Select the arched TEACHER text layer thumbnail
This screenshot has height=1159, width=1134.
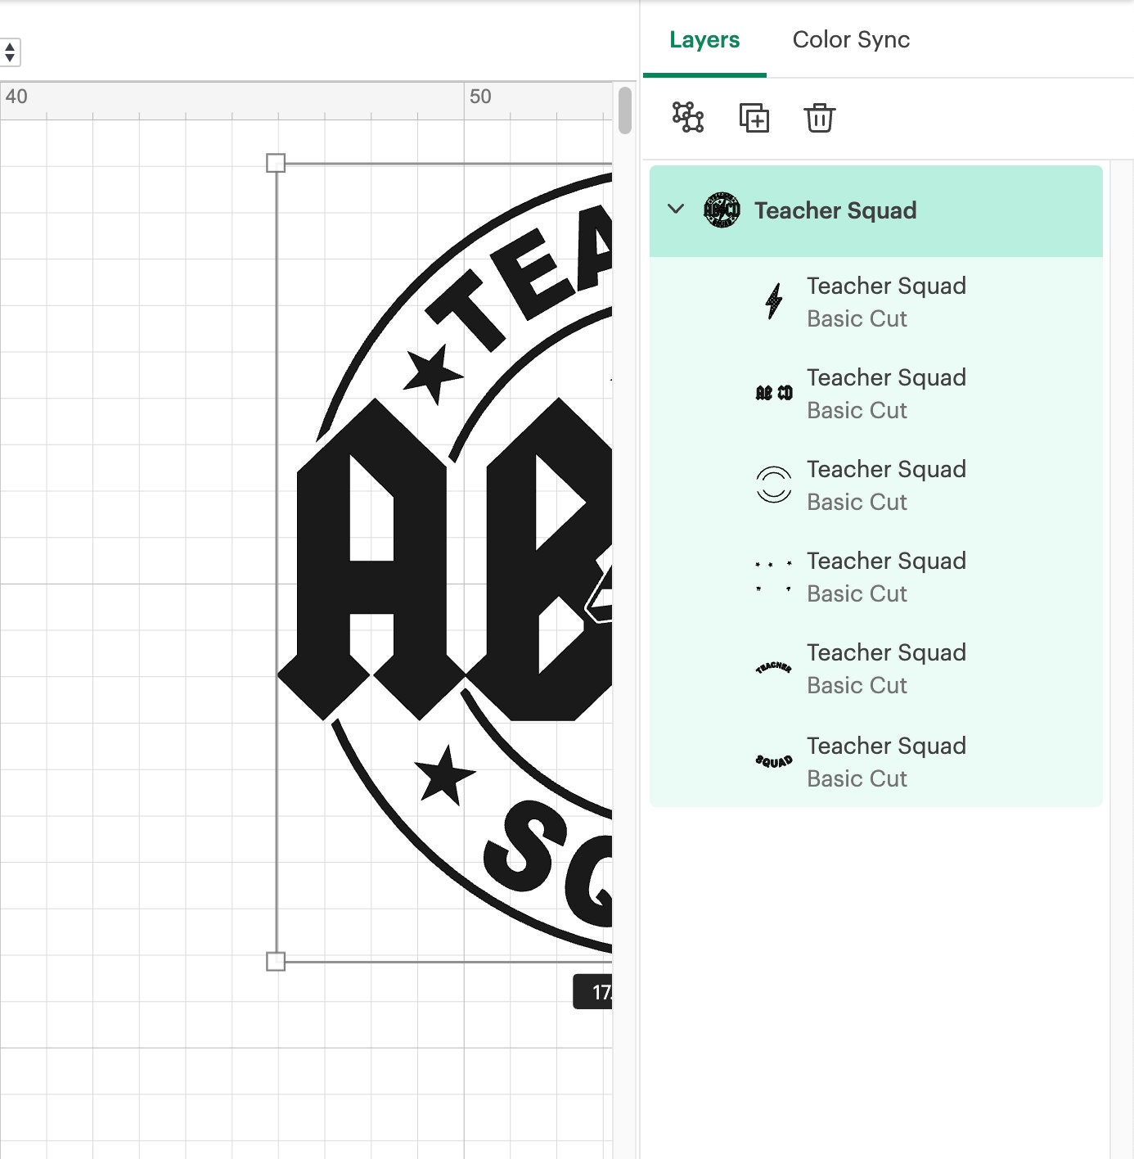point(772,669)
